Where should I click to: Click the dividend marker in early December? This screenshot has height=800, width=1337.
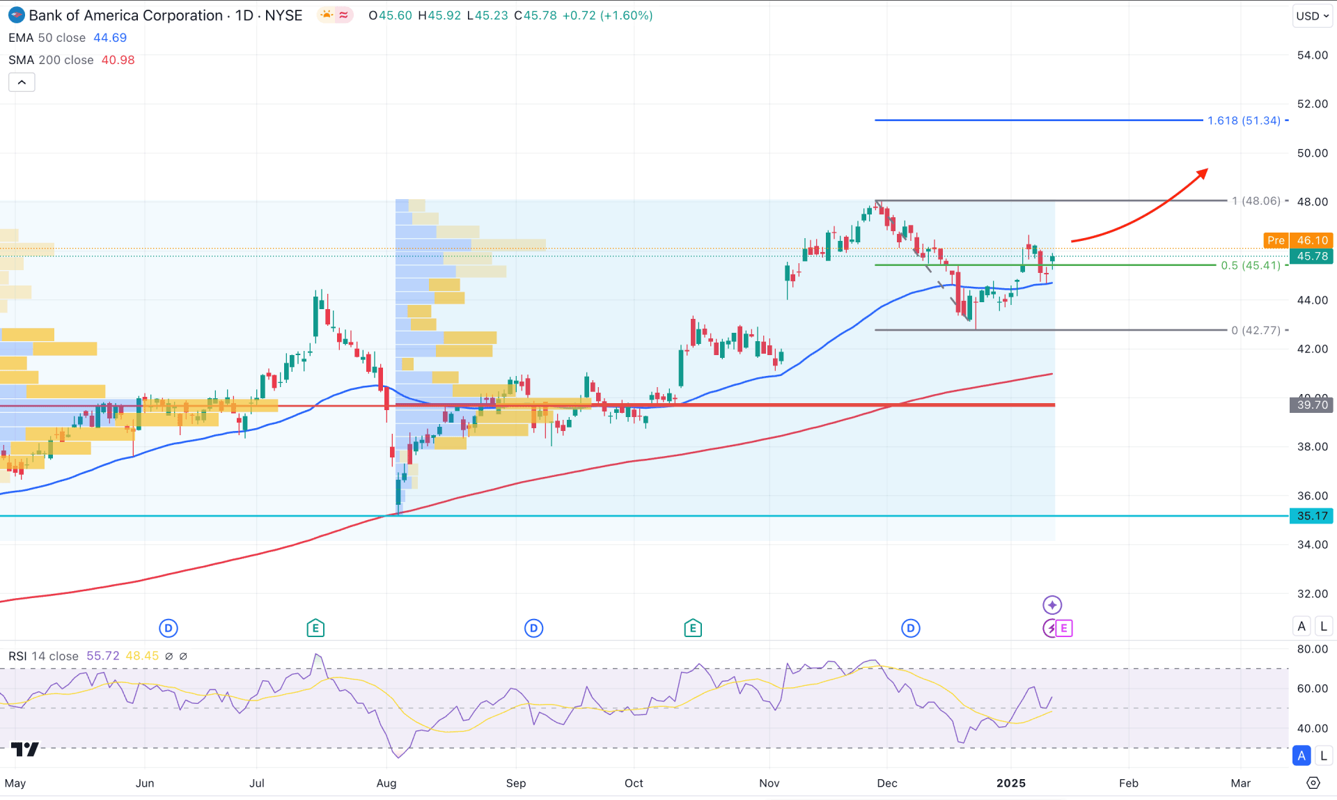pyautogui.click(x=911, y=628)
